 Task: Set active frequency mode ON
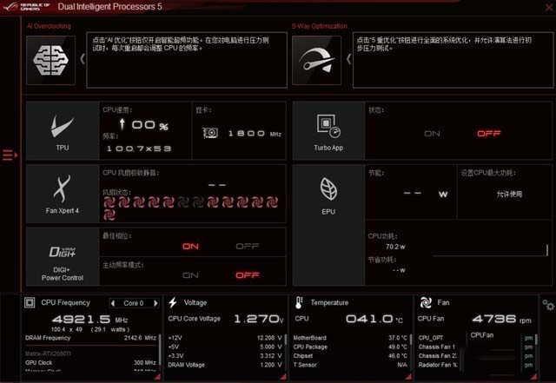(190, 275)
